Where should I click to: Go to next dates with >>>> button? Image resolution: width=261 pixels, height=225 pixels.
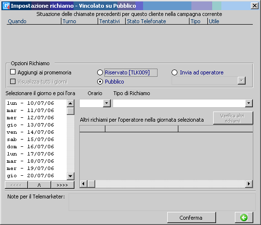tap(62, 185)
